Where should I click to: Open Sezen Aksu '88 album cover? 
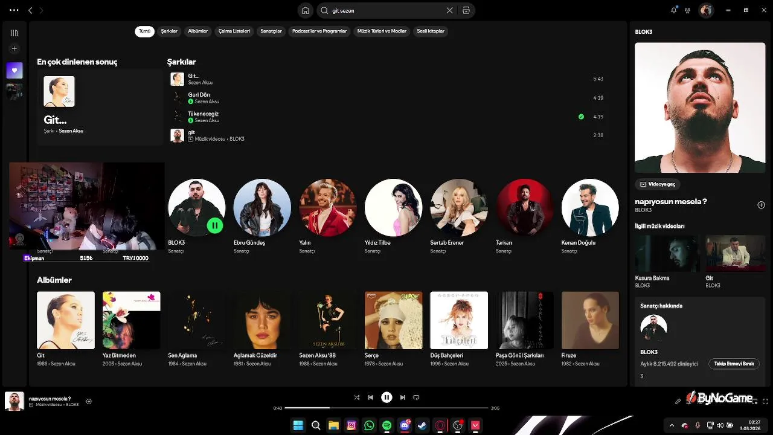(328, 320)
